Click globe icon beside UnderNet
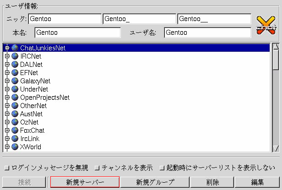 [15, 89]
